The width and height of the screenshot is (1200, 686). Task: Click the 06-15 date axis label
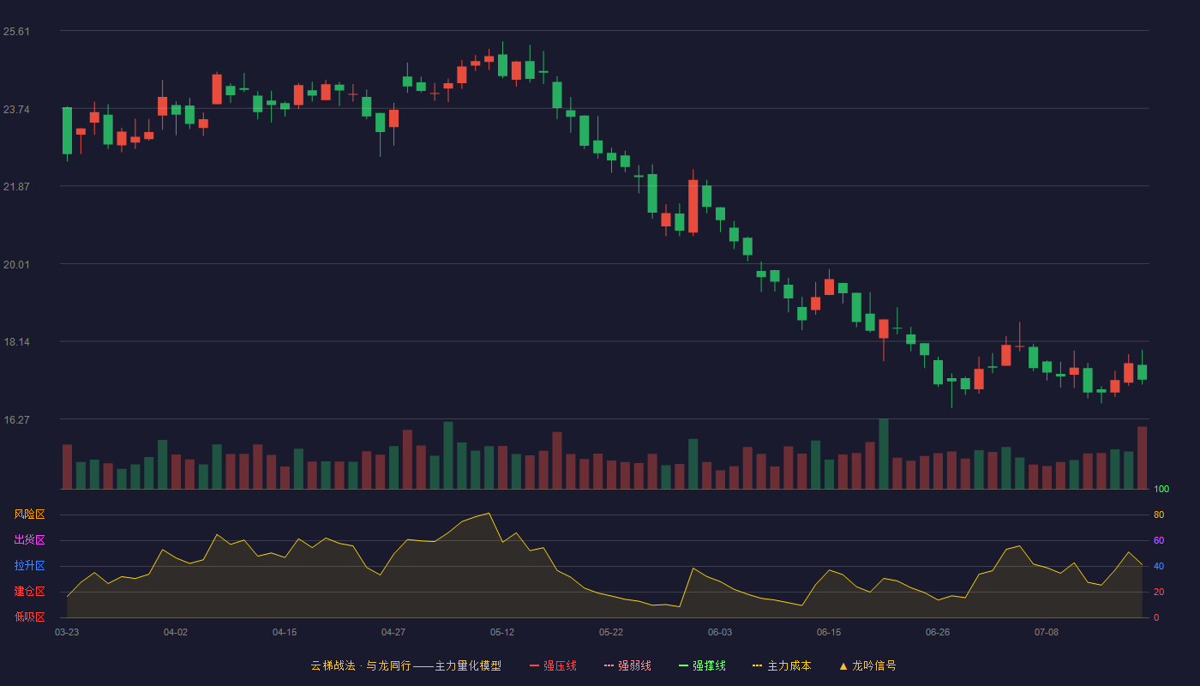click(829, 632)
